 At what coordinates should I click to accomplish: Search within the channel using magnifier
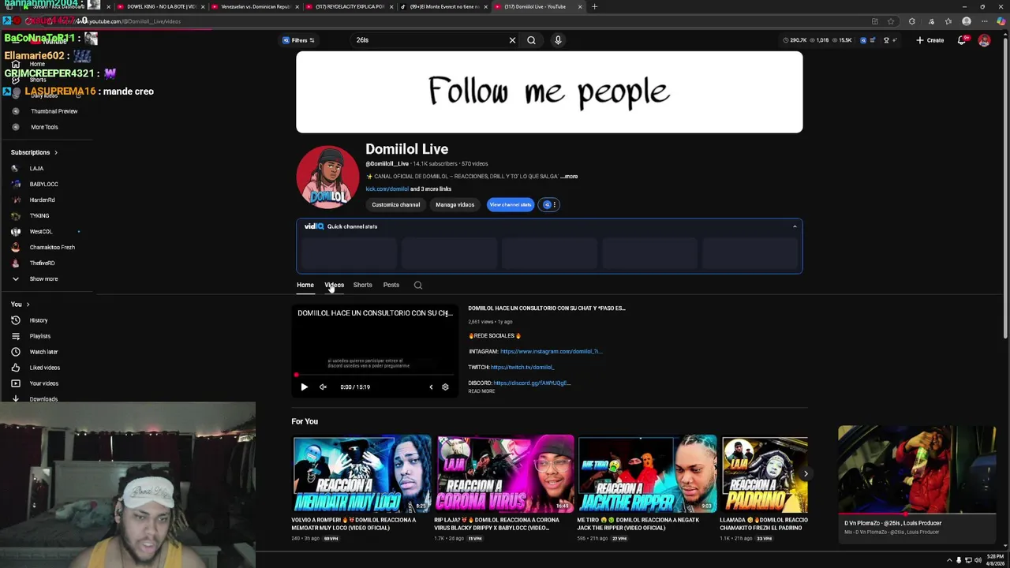tap(418, 285)
